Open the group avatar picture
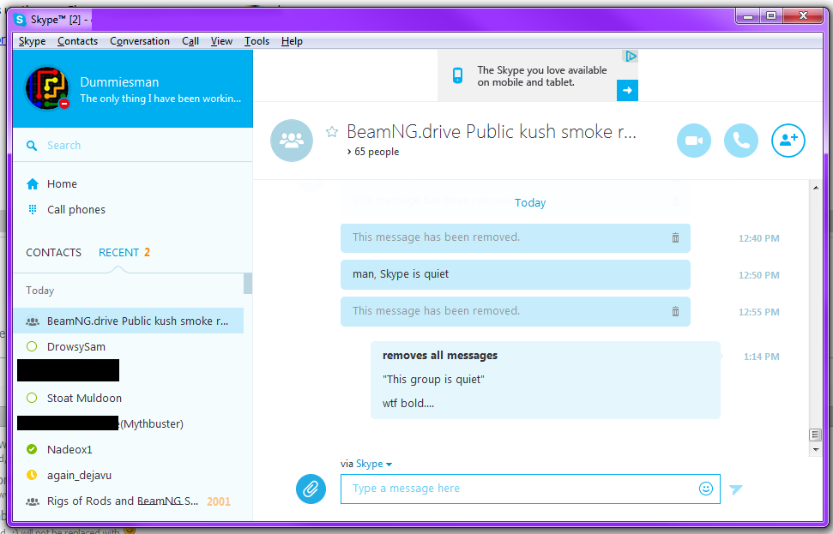The width and height of the screenshot is (833, 534). 292,140
